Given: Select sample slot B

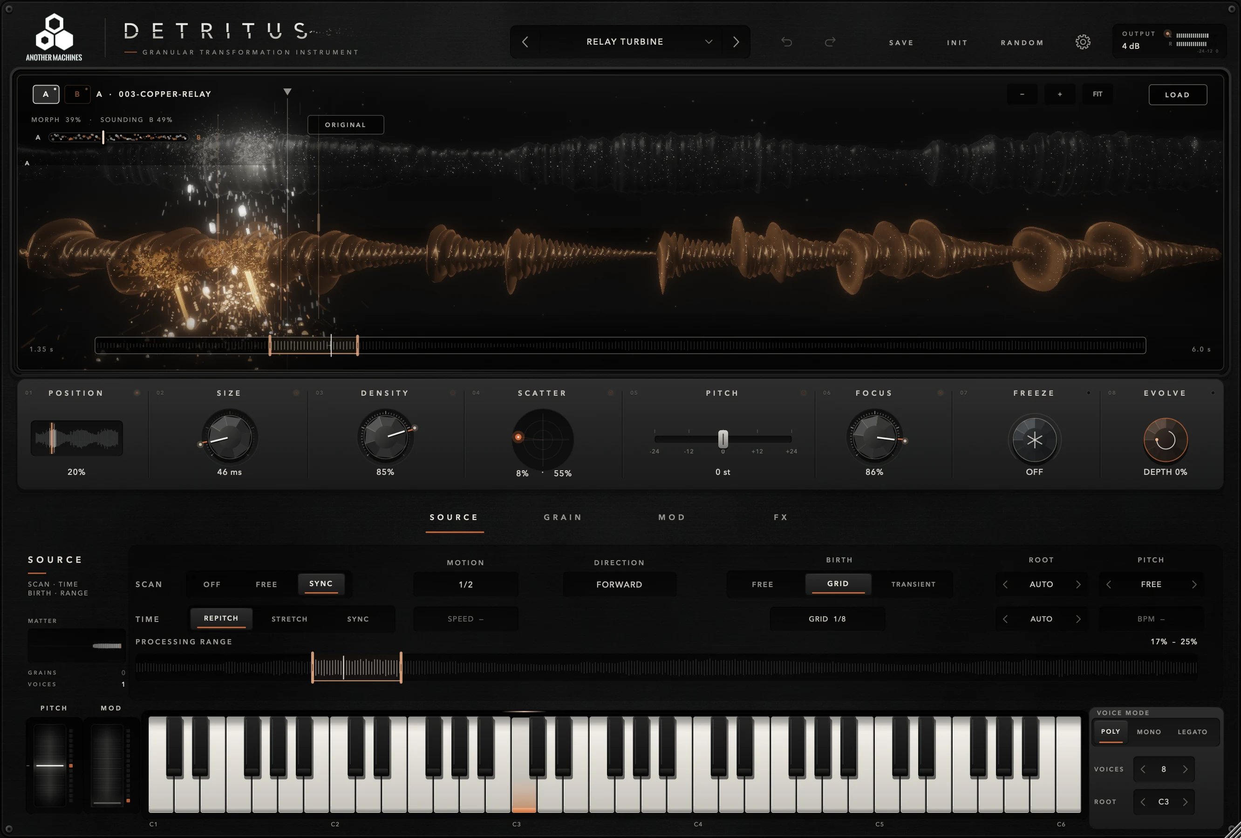Looking at the screenshot, I should [x=77, y=94].
